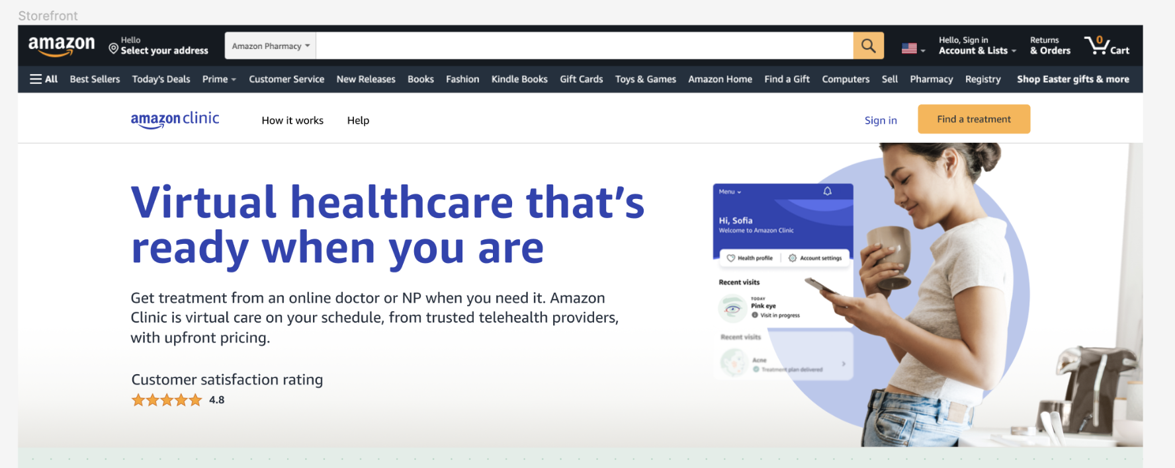Open How it works page
The height and width of the screenshot is (468, 1175).
[x=292, y=120]
